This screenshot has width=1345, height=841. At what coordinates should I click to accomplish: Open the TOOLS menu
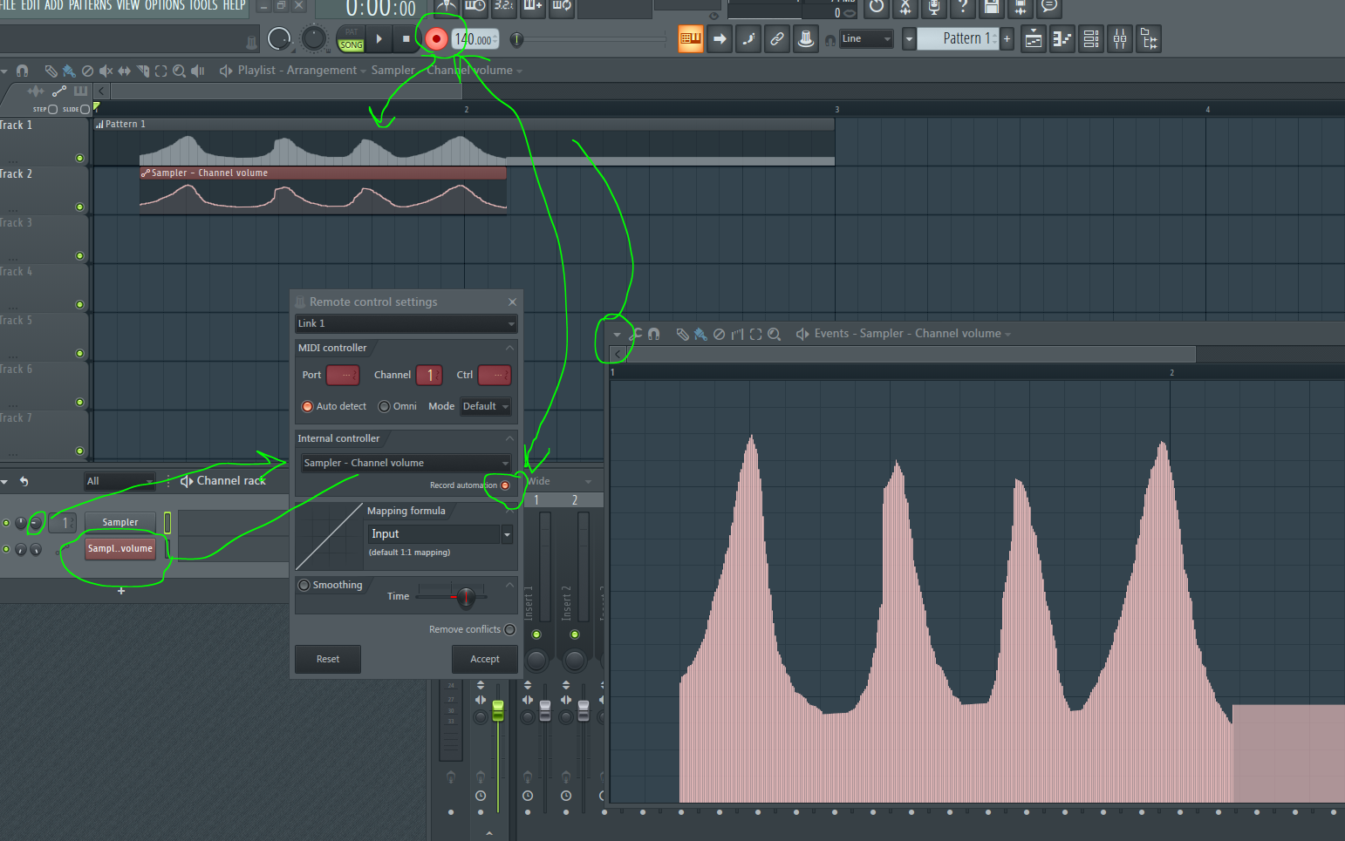pos(204,5)
